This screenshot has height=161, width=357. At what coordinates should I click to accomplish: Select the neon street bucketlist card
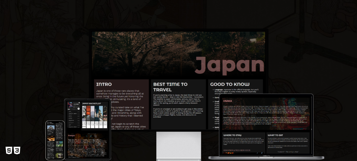pos(97,117)
